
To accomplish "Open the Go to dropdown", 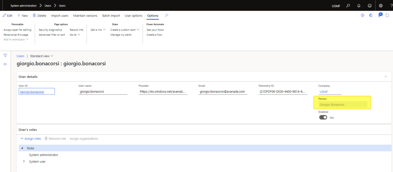I will click(x=75, y=35).
